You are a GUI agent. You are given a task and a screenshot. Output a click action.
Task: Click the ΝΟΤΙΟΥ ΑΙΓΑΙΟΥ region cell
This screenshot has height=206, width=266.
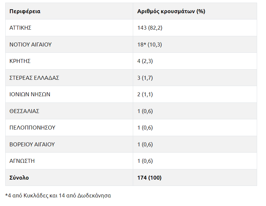coord(31,44)
